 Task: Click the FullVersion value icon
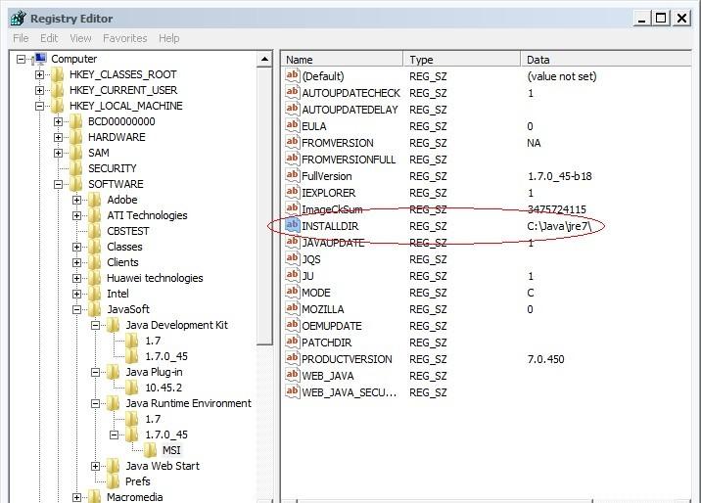coord(292,175)
